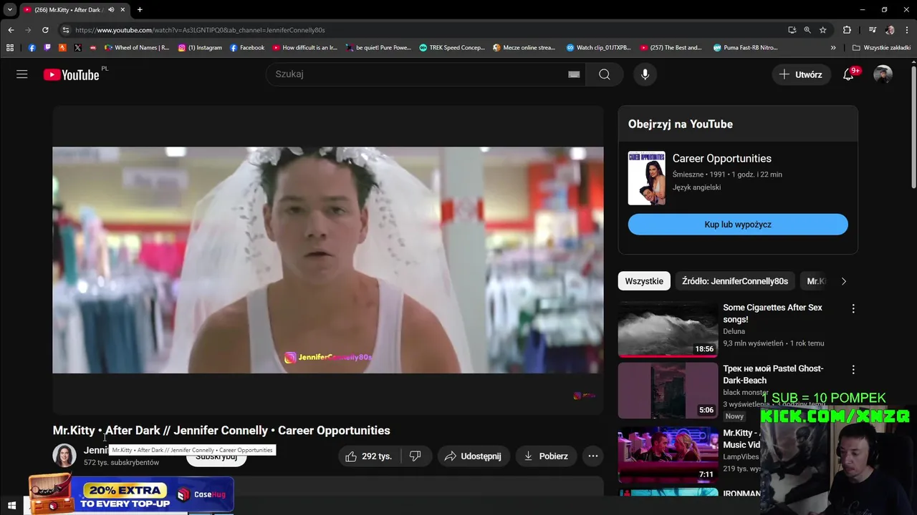Open the Instagram bookmark
The width and height of the screenshot is (917, 515).
pyautogui.click(x=200, y=48)
